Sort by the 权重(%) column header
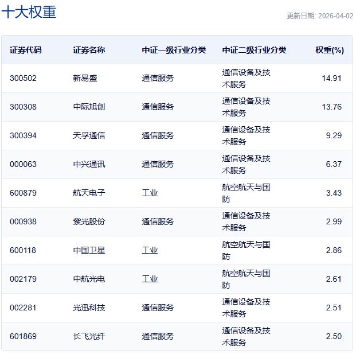The width and height of the screenshot is (356, 354). click(x=329, y=50)
